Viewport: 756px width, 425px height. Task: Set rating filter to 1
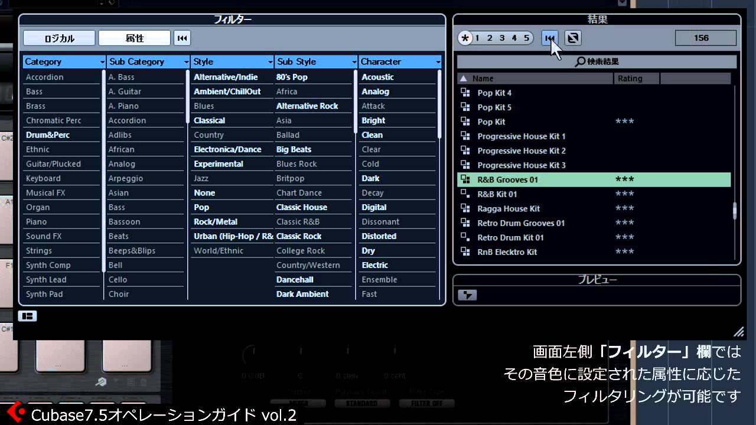(x=477, y=38)
